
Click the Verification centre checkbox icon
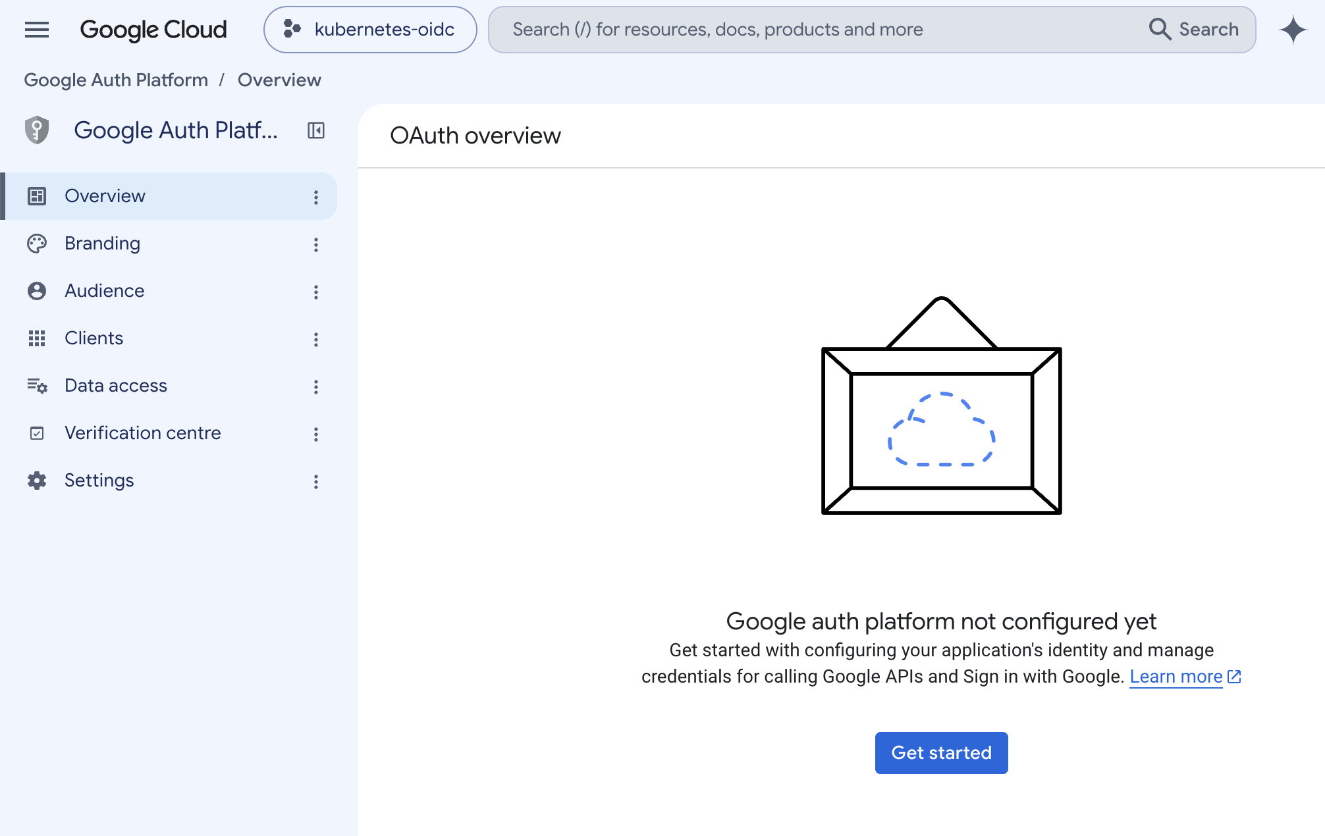pos(37,433)
